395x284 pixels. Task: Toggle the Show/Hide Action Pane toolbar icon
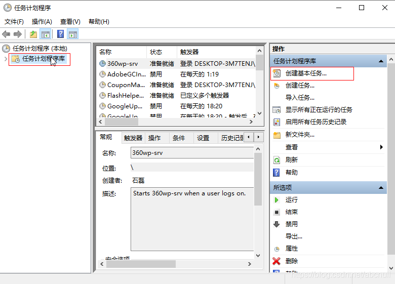(73, 34)
